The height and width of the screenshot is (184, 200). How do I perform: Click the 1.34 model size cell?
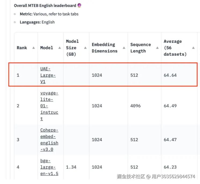tap(71, 167)
